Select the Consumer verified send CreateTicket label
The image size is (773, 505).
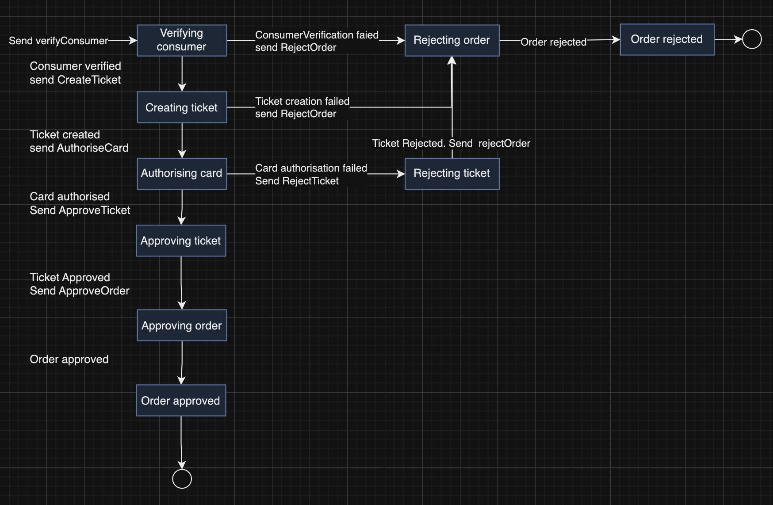coord(75,73)
